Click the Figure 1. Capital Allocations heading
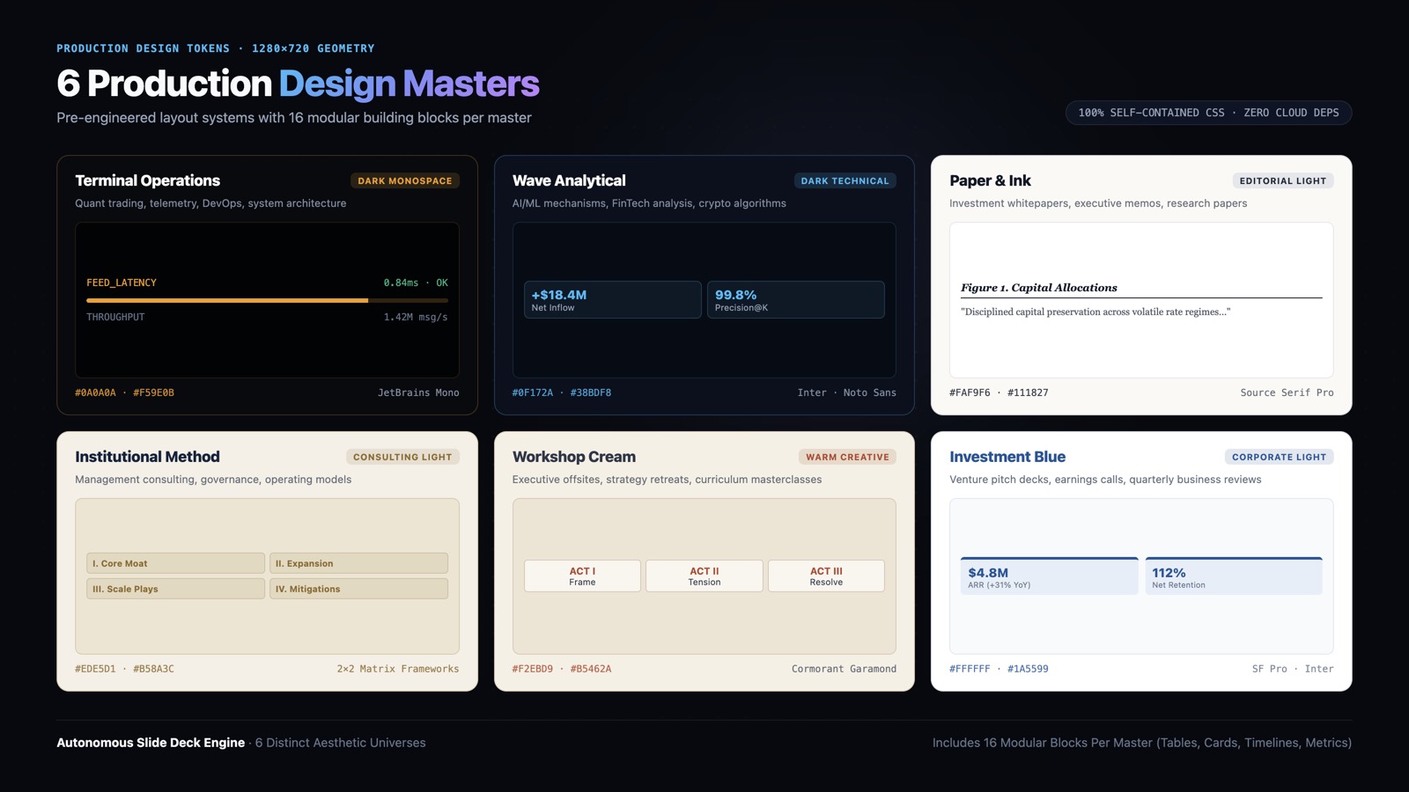 pos(1039,288)
